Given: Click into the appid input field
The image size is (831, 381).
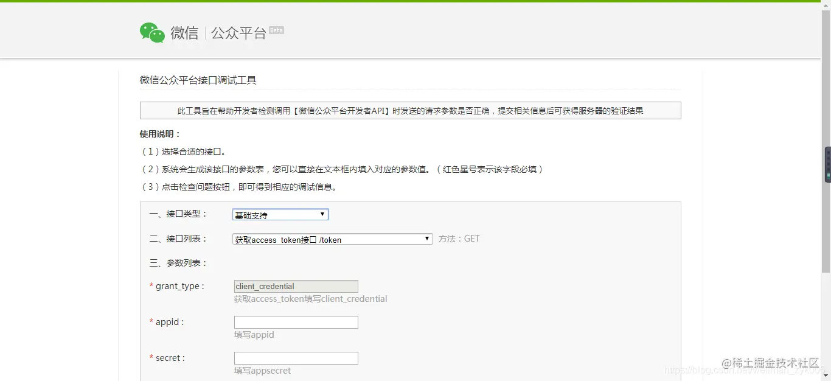Looking at the screenshot, I should pyautogui.click(x=296, y=322).
